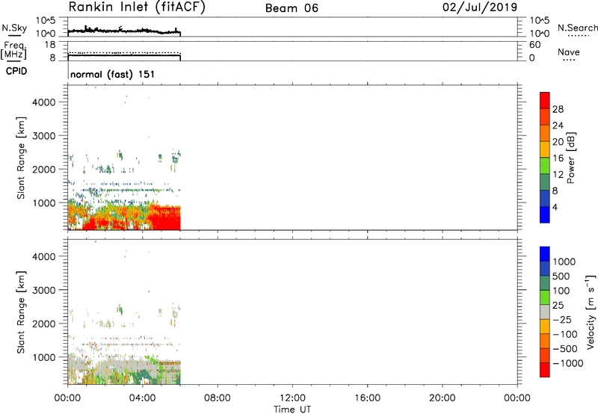Viewport: 598px width, 414px height.
Task: Click the '-1000' velocity colorbar tick
Action: pyautogui.click(x=567, y=363)
